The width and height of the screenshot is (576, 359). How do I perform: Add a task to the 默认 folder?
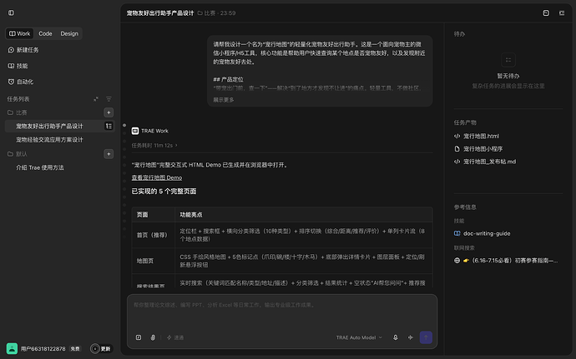(x=109, y=154)
